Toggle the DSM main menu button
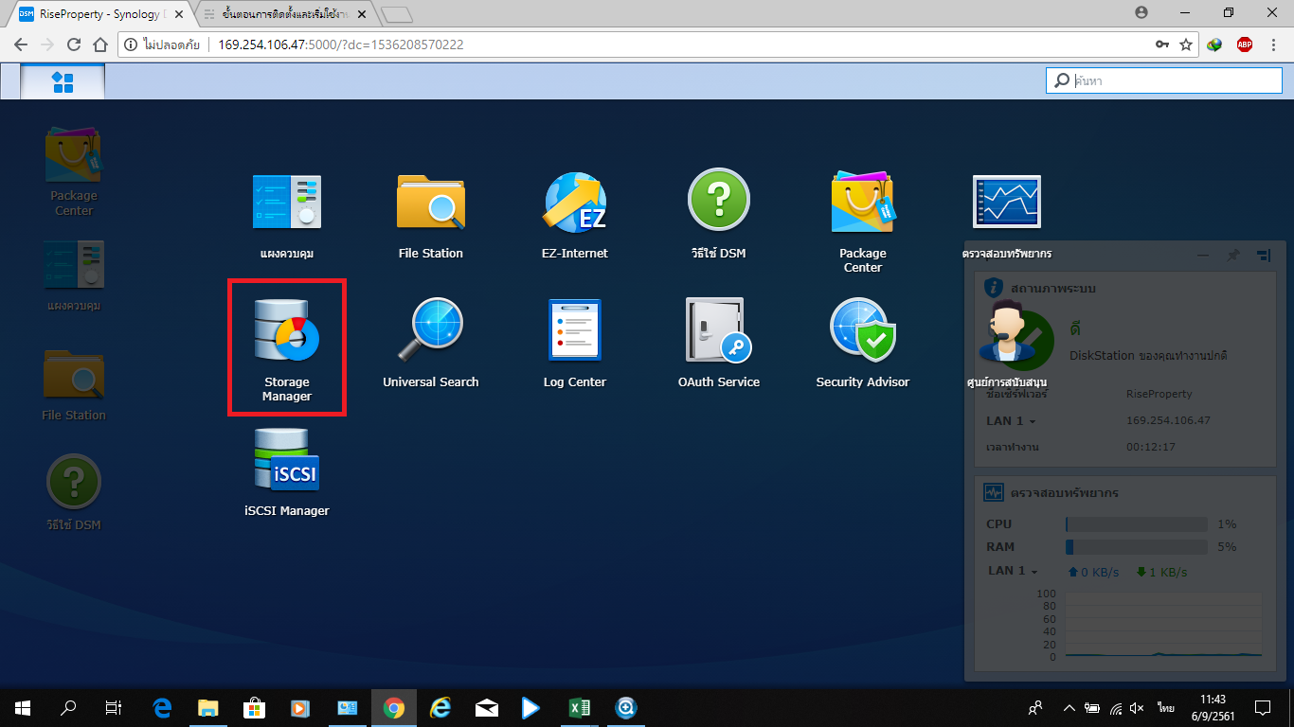 [x=63, y=82]
